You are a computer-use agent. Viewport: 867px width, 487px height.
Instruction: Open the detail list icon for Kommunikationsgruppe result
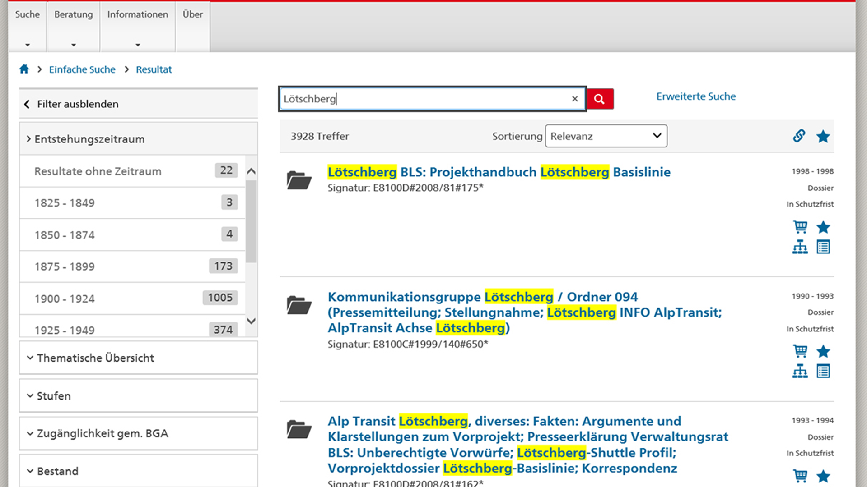[823, 371]
